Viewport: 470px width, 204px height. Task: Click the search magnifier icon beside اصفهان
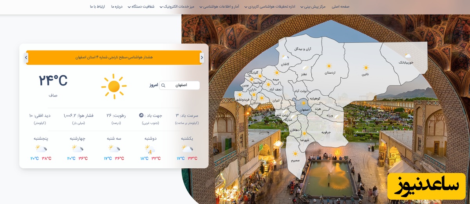coord(163,86)
